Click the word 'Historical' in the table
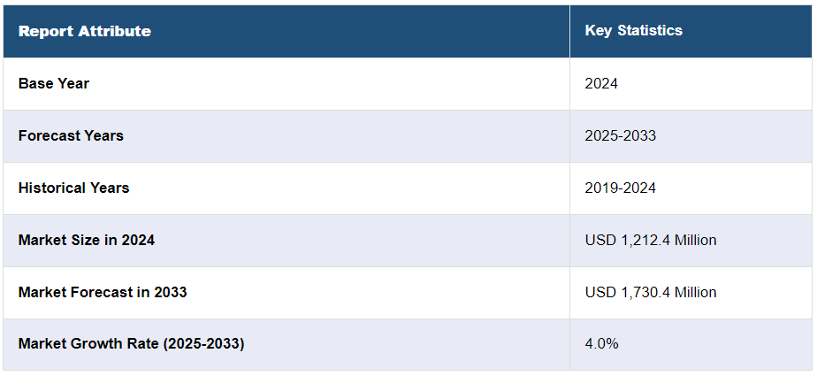817x376 pixels. (50, 188)
